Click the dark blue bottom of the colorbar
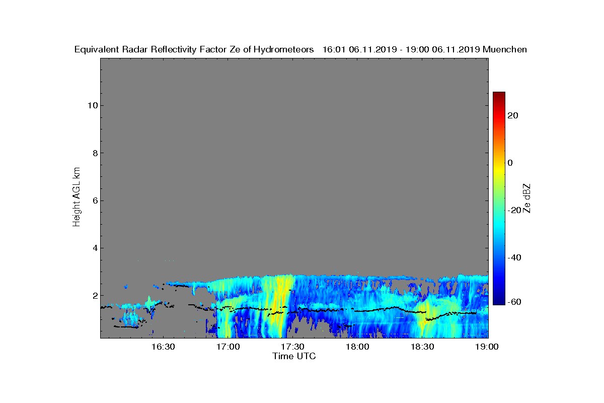Viewport: 604px width, 403px height. (x=499, y=301)
